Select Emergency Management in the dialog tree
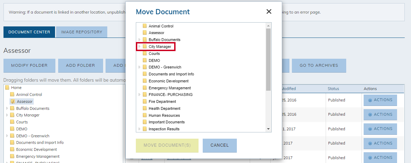This screenshot has width=411, height=163. (x=170, y=88)
